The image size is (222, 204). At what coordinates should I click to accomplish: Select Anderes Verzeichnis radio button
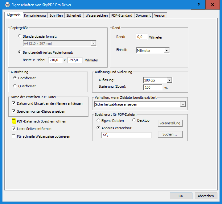point(98,128)
